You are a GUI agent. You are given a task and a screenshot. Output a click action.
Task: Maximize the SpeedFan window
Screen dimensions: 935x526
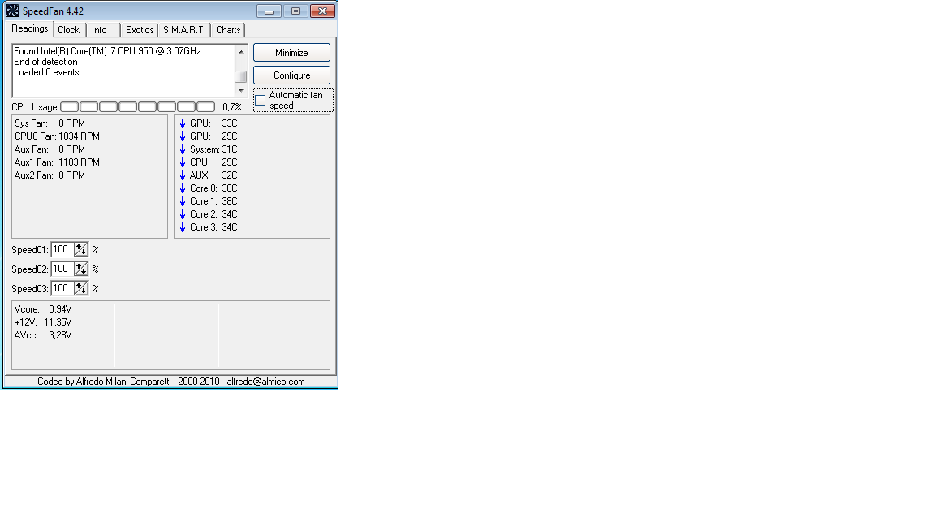click(295, 11)
